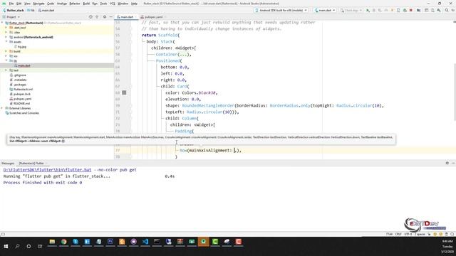
Task: Open the Refactor menu
Action: tap(74, 4)
